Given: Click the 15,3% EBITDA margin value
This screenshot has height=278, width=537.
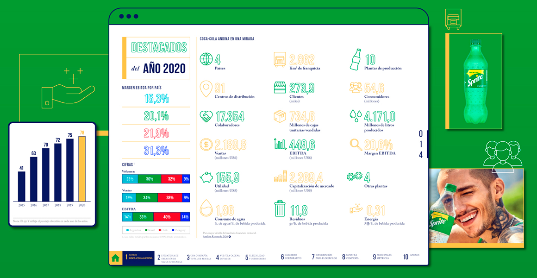Looking at the screenshot, I should pos(156,99).
